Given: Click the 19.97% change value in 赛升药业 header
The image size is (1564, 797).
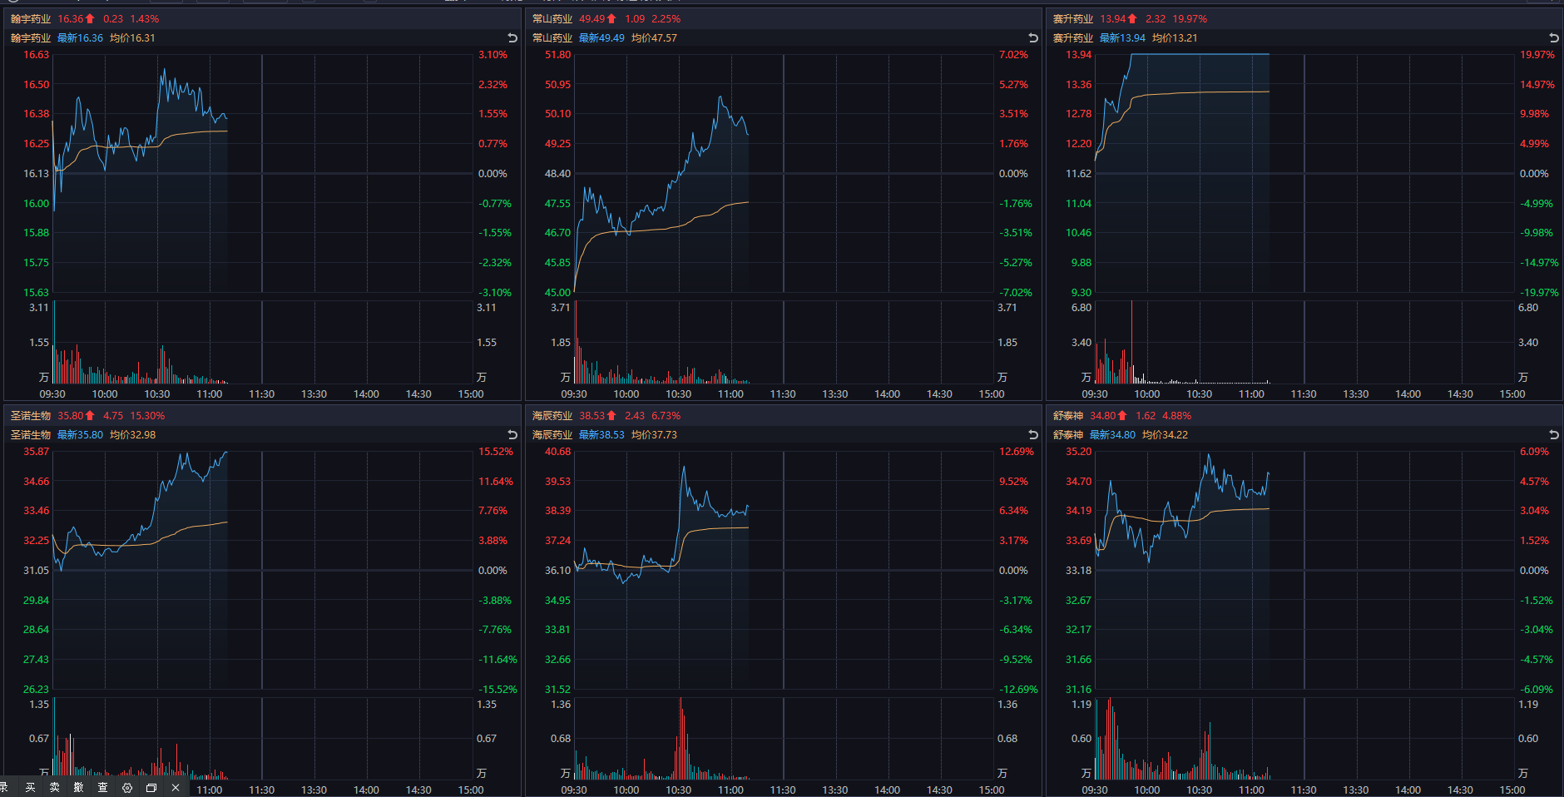Looking at the screenshot, I should pyautogui.click(x=1190, y=19).
